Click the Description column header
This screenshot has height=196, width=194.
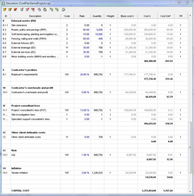(x=36, y=16)
